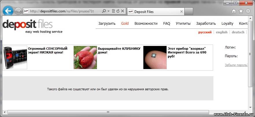Open the Утилиты menu item
Screen dimensions: 255x117
coord(183,24)
